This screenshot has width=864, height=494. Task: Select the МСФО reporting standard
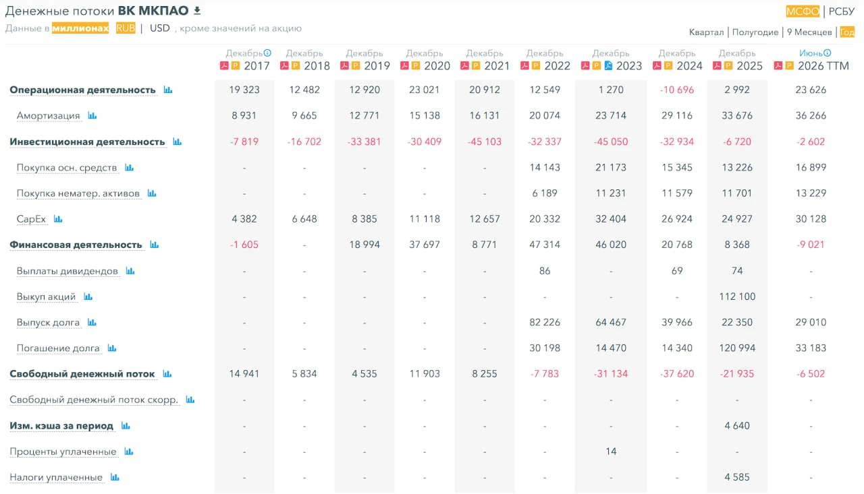(803, 11)
